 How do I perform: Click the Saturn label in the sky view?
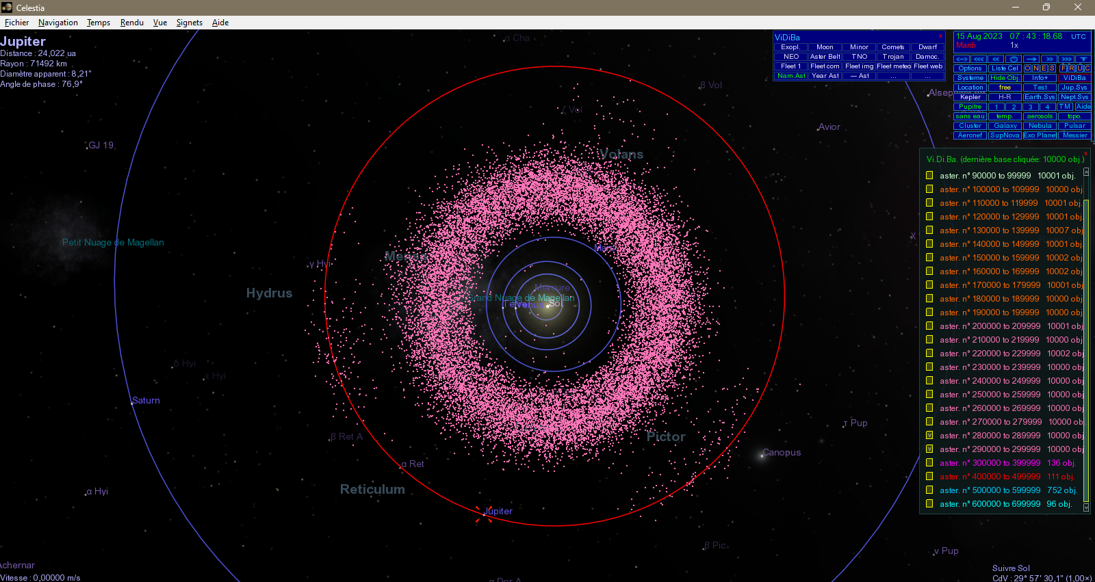(x=146, y=401)
